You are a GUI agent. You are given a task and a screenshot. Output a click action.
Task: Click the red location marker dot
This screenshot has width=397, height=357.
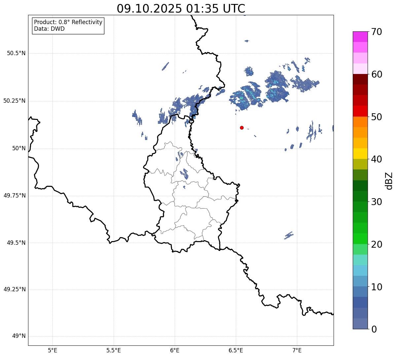pyautogui.click(x=242, y=127)
